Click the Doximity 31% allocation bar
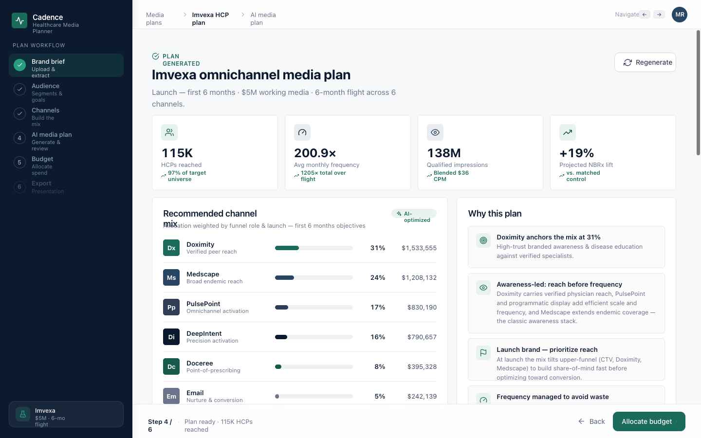The image size is (701, 438). (314, 248)
